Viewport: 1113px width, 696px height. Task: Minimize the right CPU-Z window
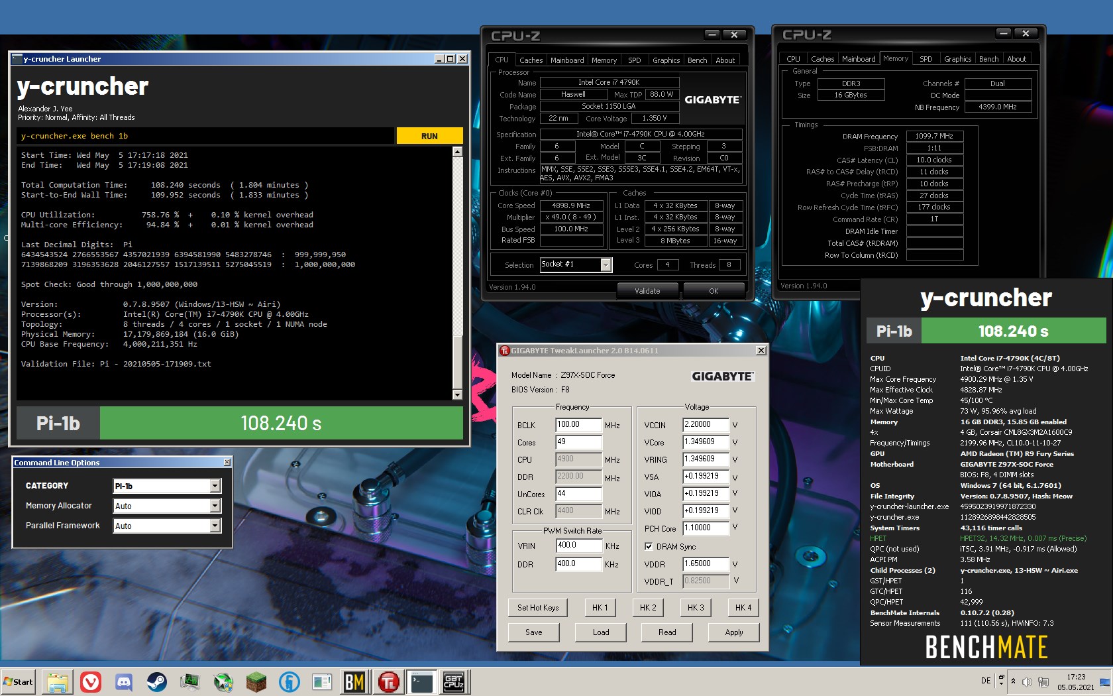(x=1004, y=33)
